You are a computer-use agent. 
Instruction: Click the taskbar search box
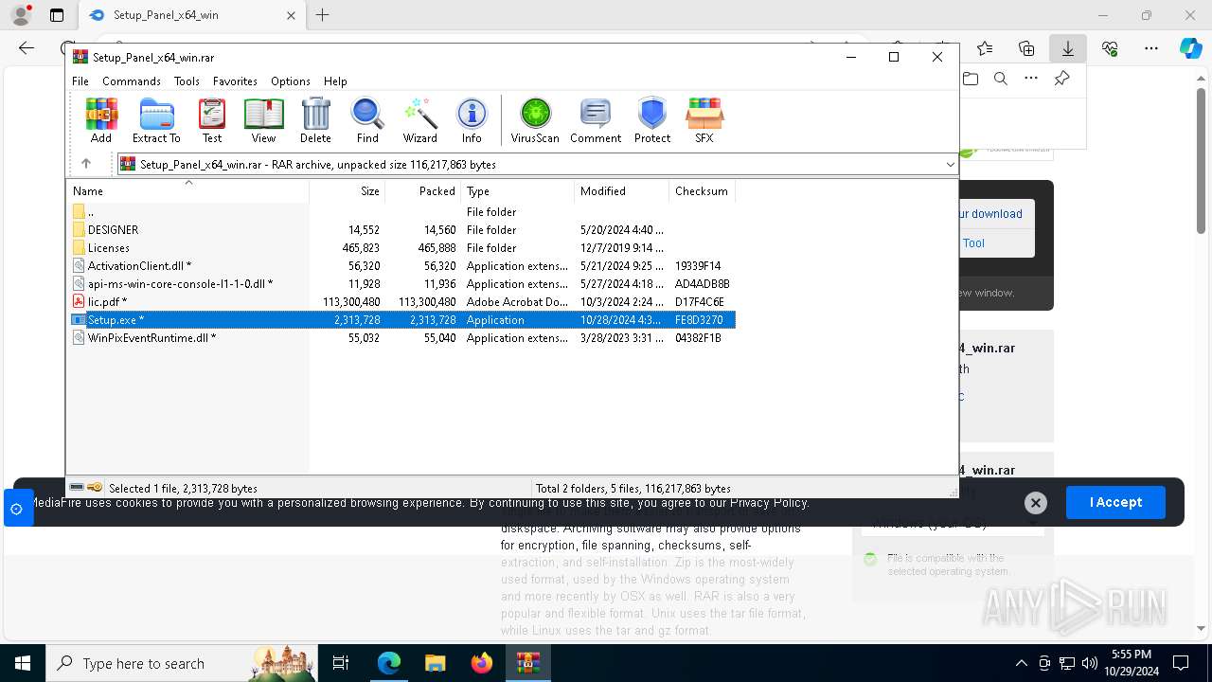tap(180, 663)
